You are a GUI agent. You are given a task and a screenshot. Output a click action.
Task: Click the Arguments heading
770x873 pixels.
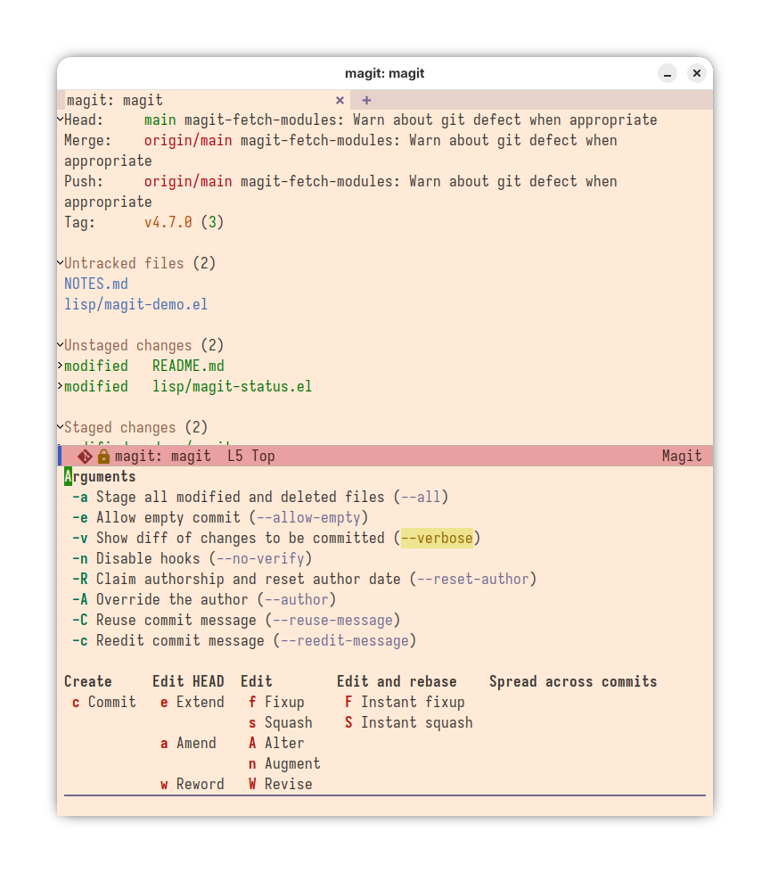point(100,477)
